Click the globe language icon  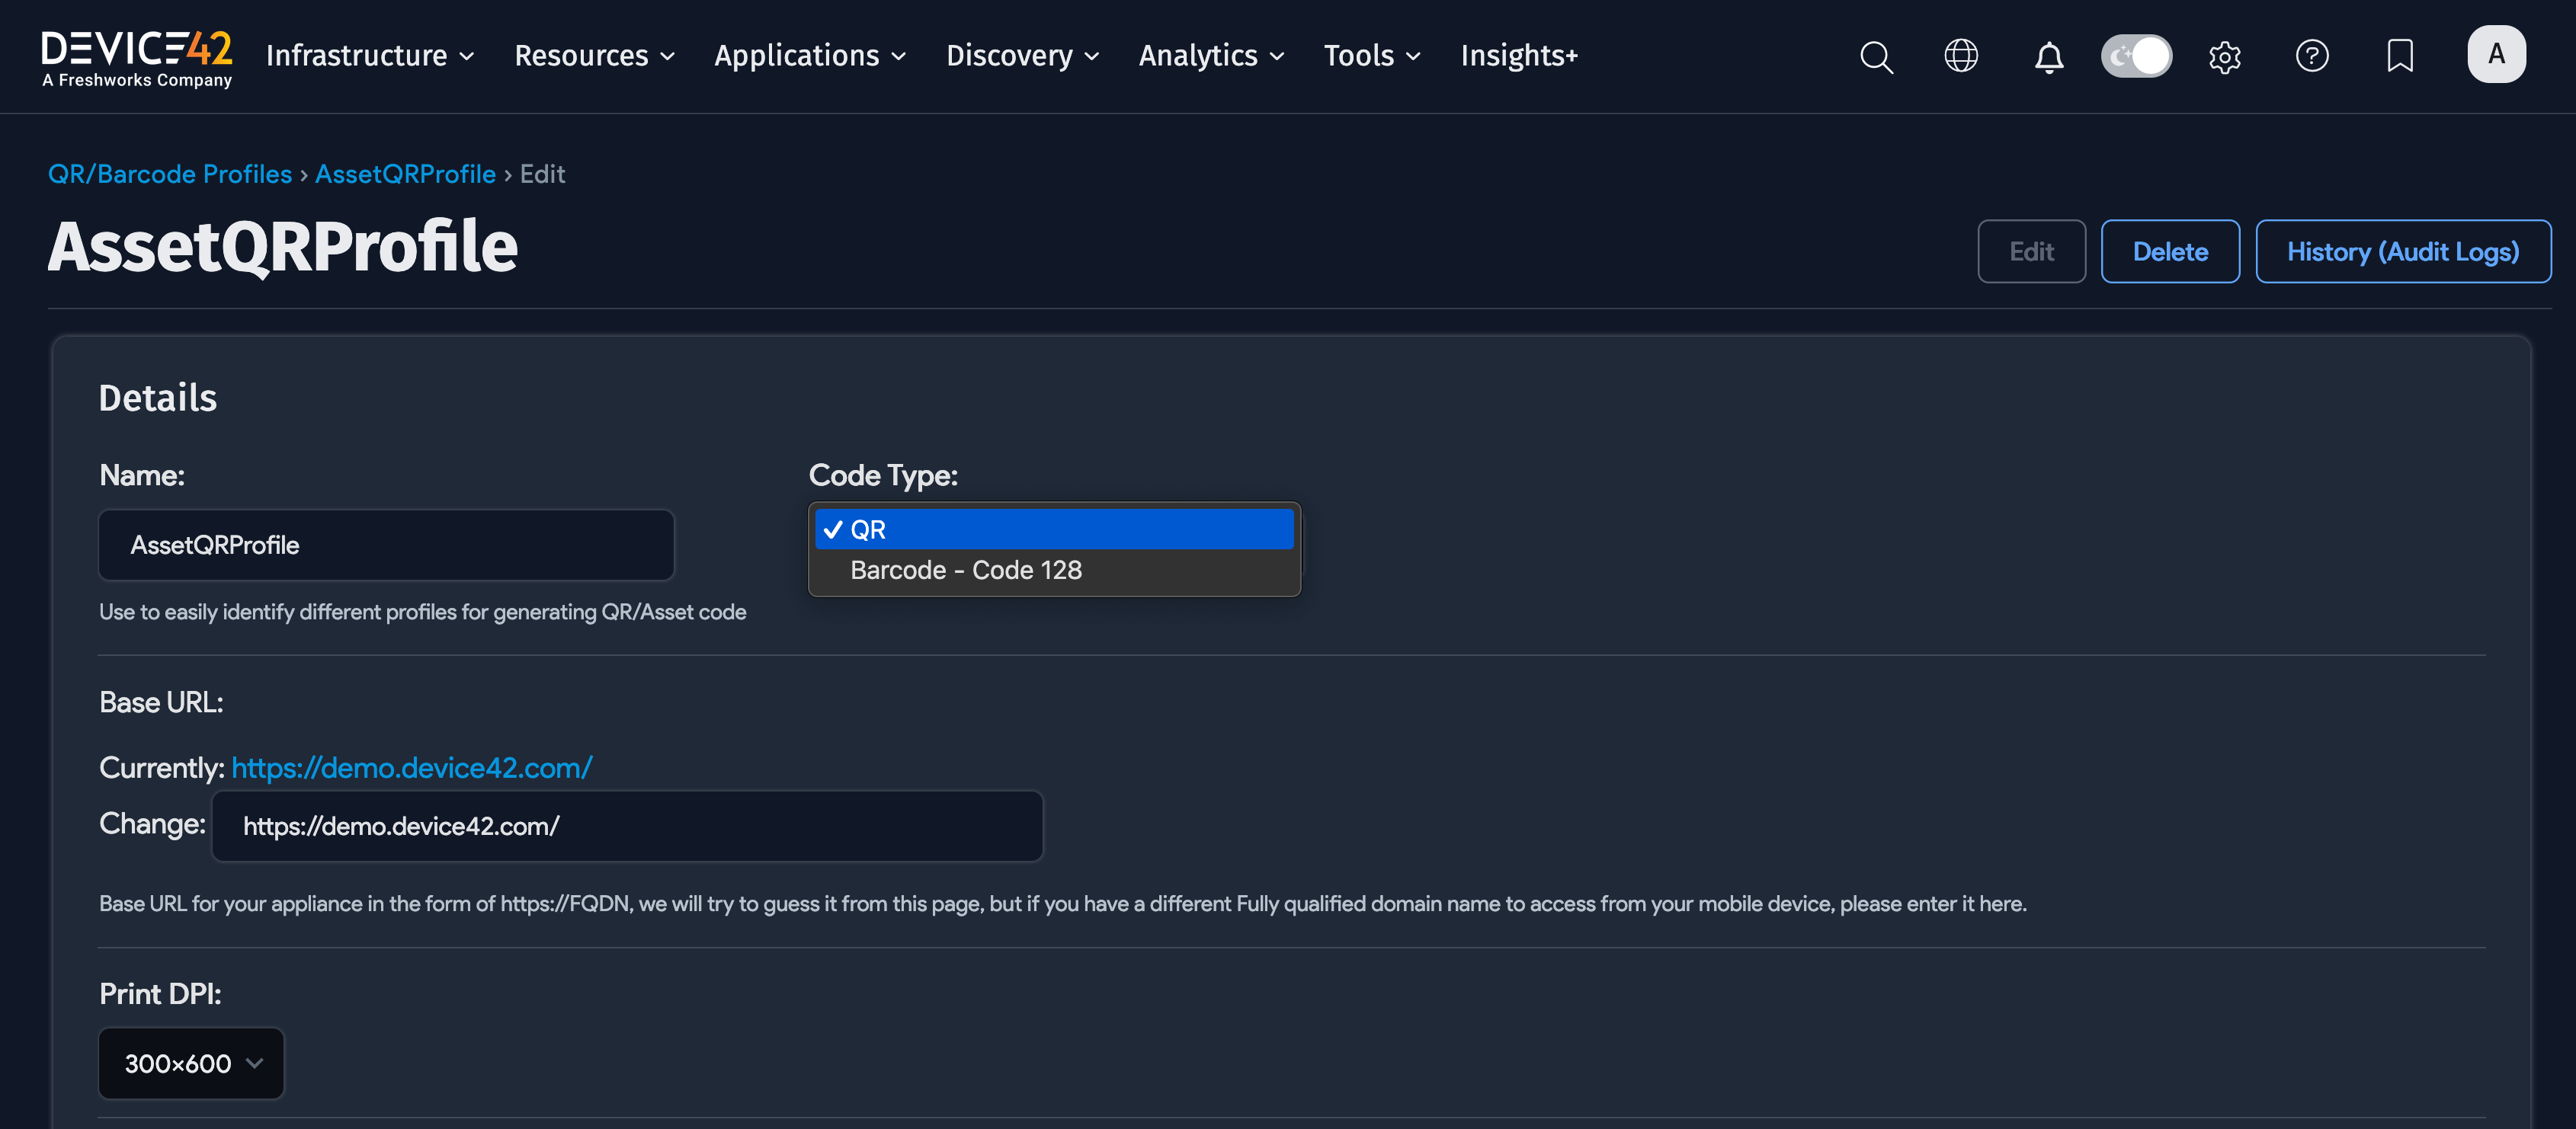coord(1961,56)
